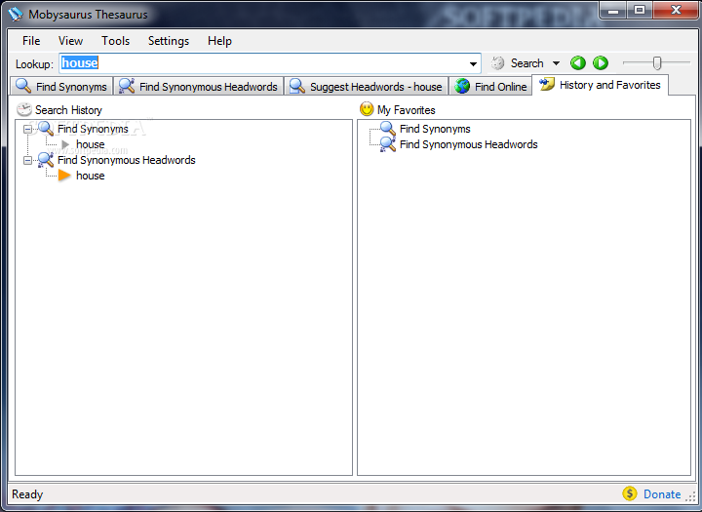
Task: Maximize the Mobysaurus Thesaurus window
Action: click(640, 11)
